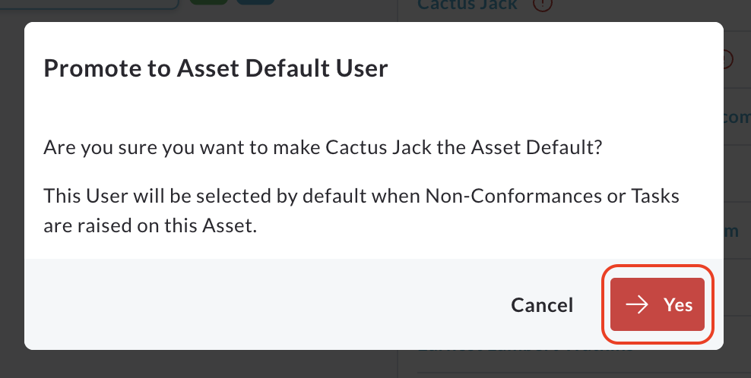Confirm promotion with the Yes button
This screenshot has height=378, width=751.
tap(658, 304)
